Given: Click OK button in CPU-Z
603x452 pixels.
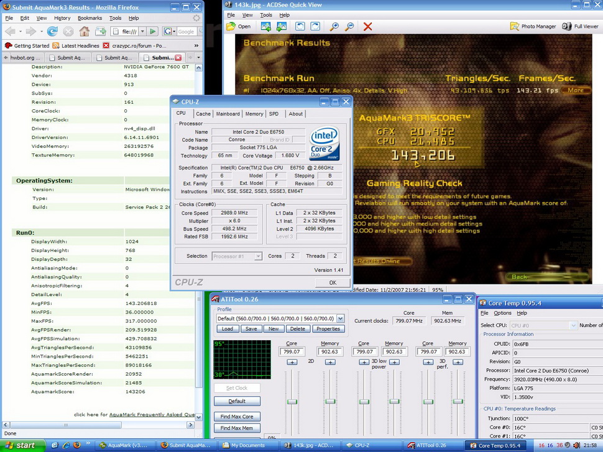Looking at the screenshot, I should pyautogui.click(x=333, y=282).
